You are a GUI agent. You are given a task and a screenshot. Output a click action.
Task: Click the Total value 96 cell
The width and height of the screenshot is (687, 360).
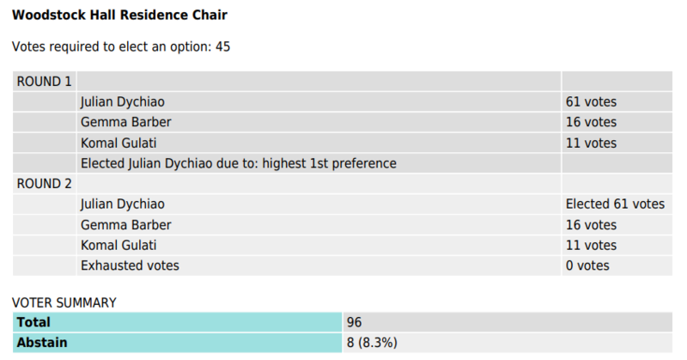[x=508, y=322]
